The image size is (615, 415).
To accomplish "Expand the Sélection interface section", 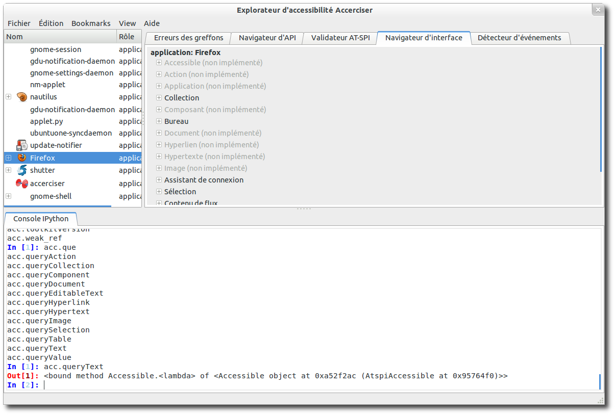I will pyautogui.click(x=159, y=192).
